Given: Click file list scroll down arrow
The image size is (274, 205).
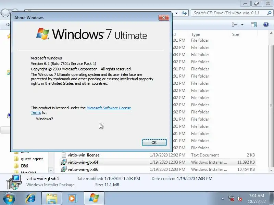Looking at the screenshot, I should [271, 170].
